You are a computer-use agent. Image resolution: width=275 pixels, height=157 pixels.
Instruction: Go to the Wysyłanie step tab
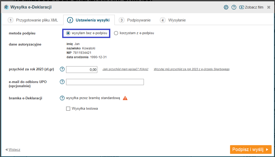pyautogui.click(x=173, y=20)
